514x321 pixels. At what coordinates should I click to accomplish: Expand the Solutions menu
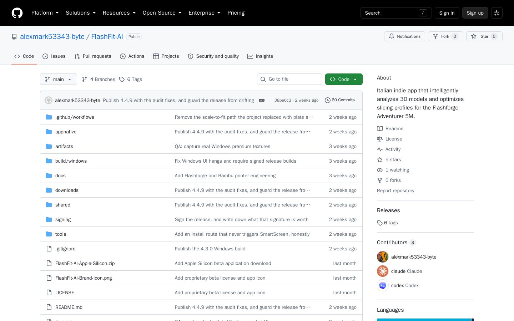(x=81, y=13)
